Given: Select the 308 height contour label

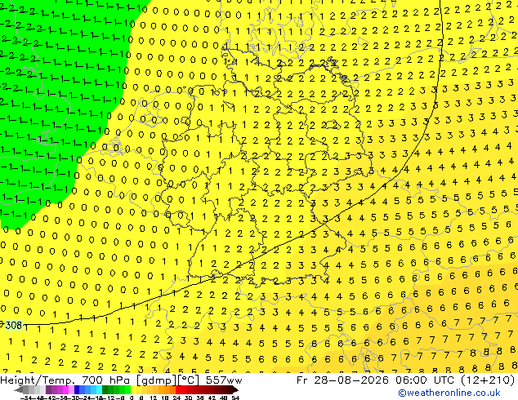Looking at the screenshot, I should pyautogui.click(x=13, y=326).
